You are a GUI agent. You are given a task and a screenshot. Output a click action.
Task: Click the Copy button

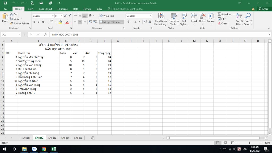(15, 19)
